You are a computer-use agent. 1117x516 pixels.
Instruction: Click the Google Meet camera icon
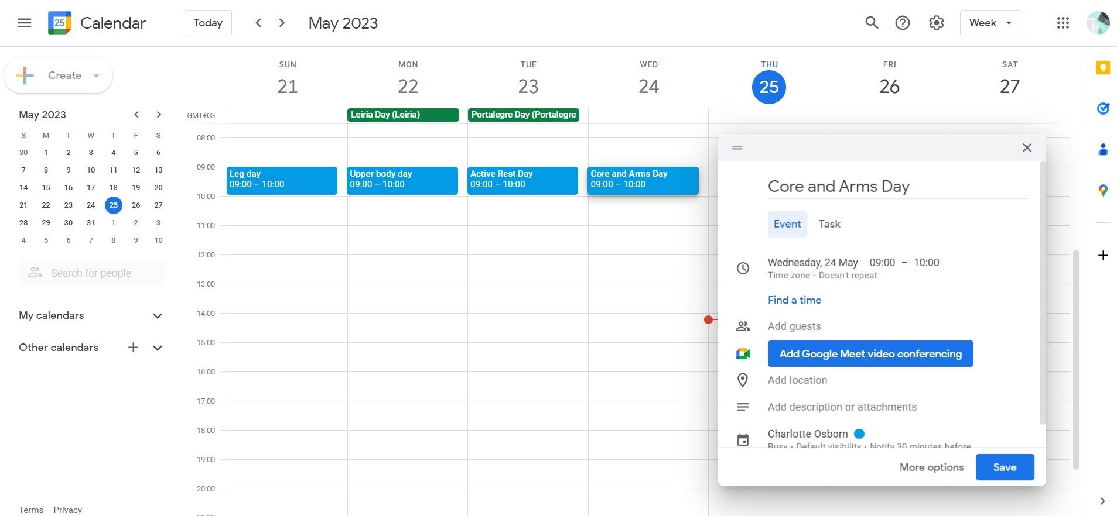click(x=743, y=354)
